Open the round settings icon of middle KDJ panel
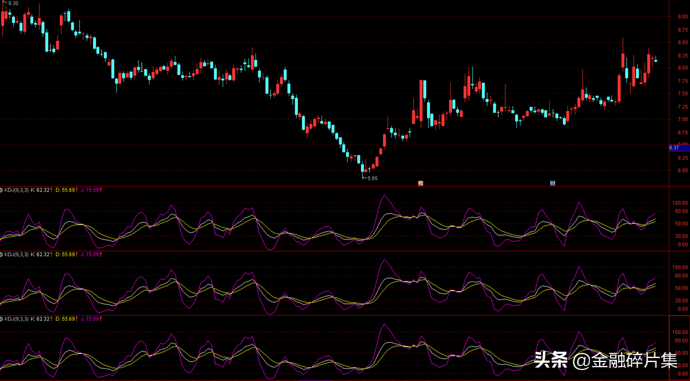 click(x=2, y=254)
